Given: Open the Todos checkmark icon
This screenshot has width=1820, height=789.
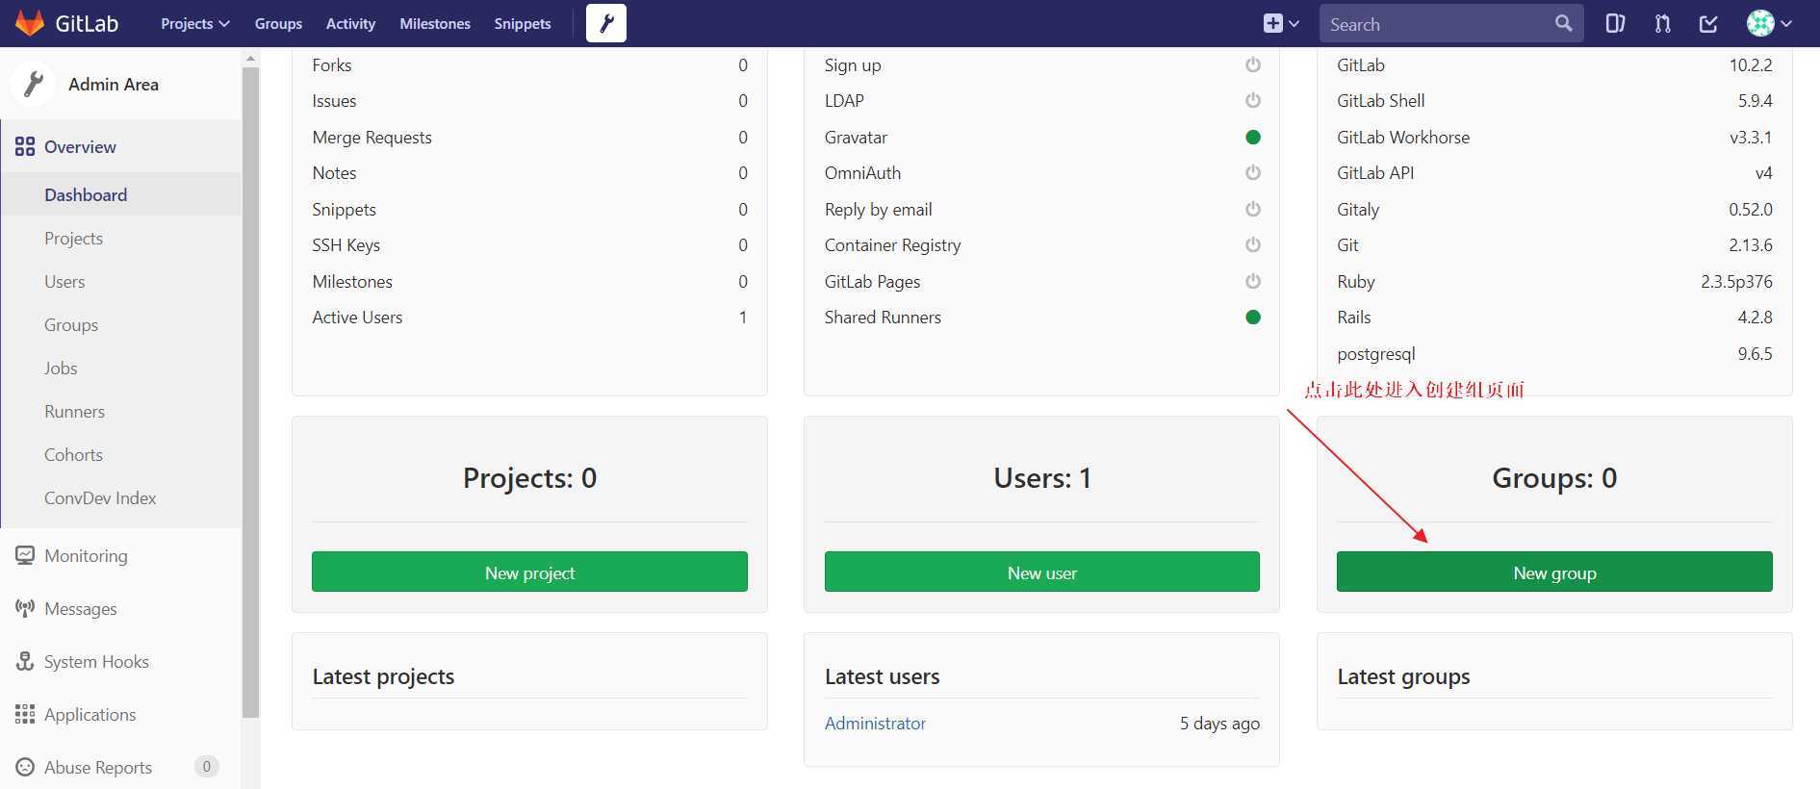Looking at the screenshot, I should click(x=1708, y=23).
